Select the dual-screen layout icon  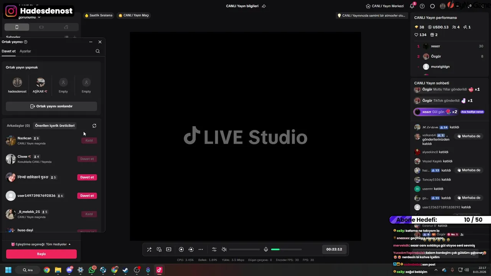[x=66, y=27]
